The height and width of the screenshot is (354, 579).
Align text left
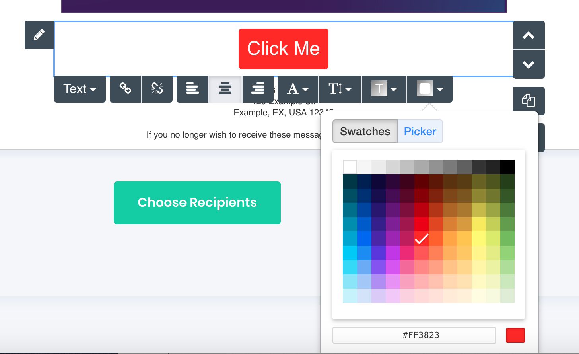192,88
